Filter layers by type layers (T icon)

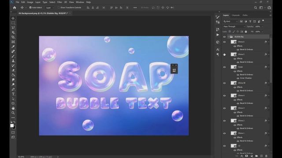tap(250, 22)
